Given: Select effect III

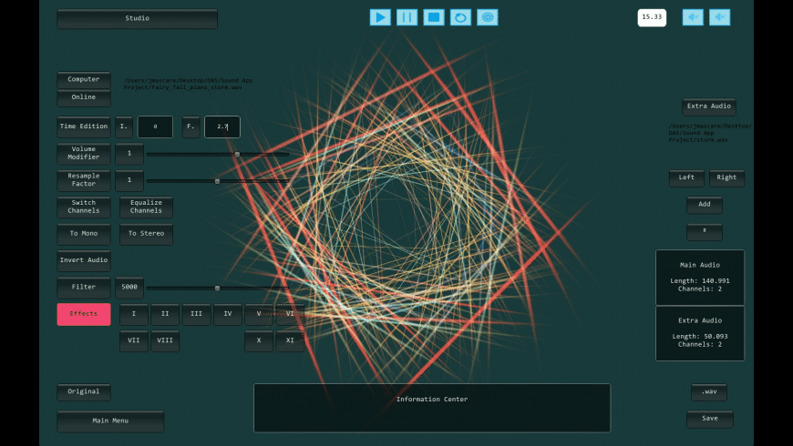Looking at the screenshot, I should tap(196, 314).
